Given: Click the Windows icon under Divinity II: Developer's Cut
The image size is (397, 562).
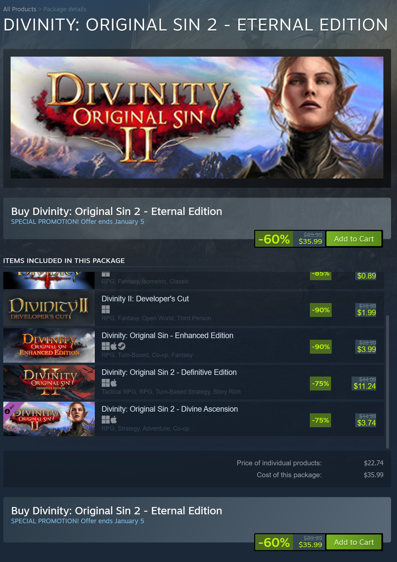Looking at the screenshot, I should pos(105,309).
